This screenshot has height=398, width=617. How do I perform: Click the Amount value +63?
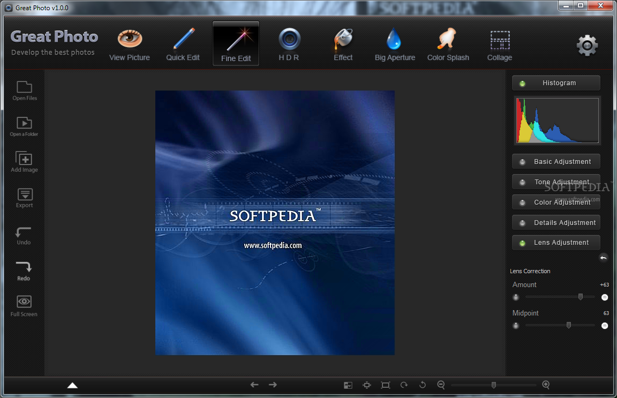(604, 284)
